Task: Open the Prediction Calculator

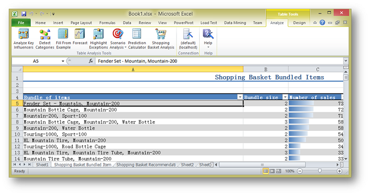Action: tap(137, 39)
